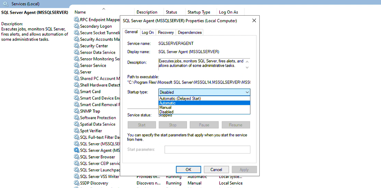Click the gear icon beside SQL Server CEIP service
Screen dimensions: 381x188
point(76,163)
